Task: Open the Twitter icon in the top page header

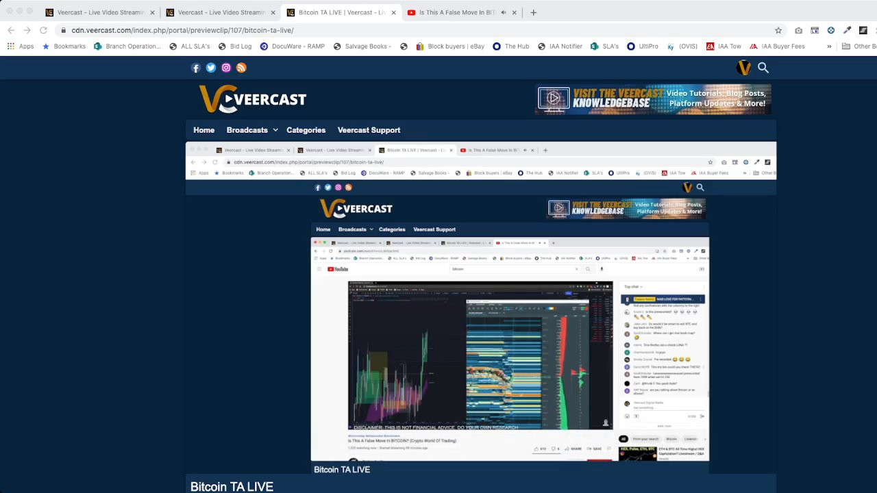Action: click(x=211, y=68)
